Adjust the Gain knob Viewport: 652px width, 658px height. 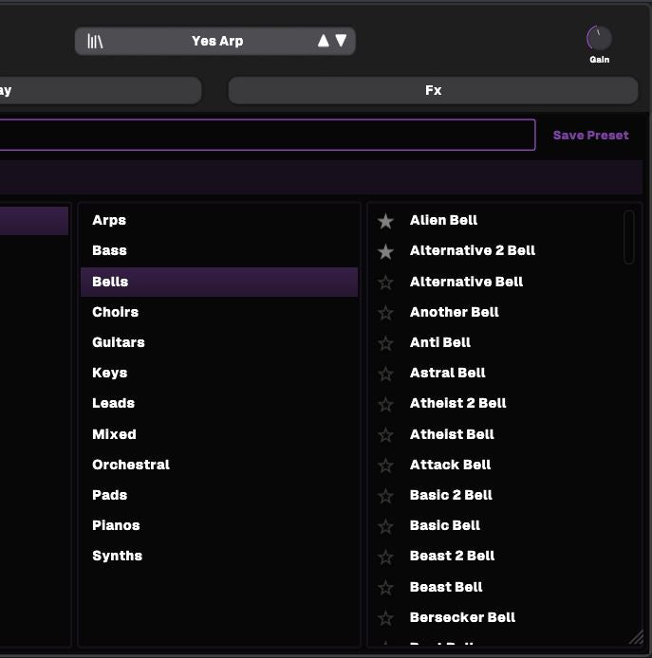(x=599, y=38)
